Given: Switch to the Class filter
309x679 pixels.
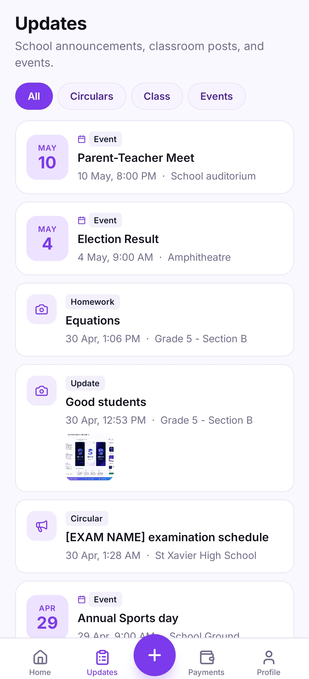Looking at the screenshot, I should pos(157,96).
